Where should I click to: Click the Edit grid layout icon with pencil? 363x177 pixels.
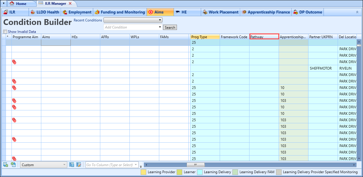79,165
